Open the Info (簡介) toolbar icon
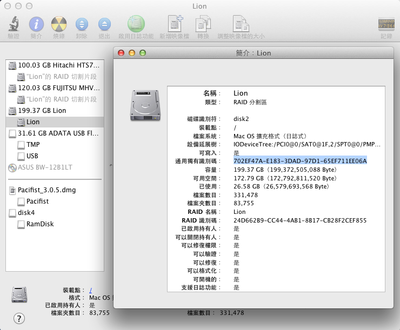 coord(36,24)
